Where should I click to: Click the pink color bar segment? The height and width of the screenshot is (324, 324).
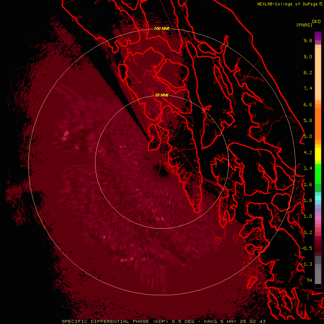318,218
